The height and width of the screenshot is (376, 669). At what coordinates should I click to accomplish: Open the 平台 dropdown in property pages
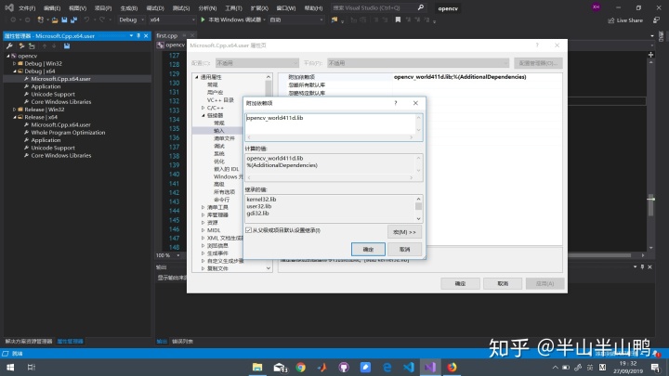coord(418,63)
